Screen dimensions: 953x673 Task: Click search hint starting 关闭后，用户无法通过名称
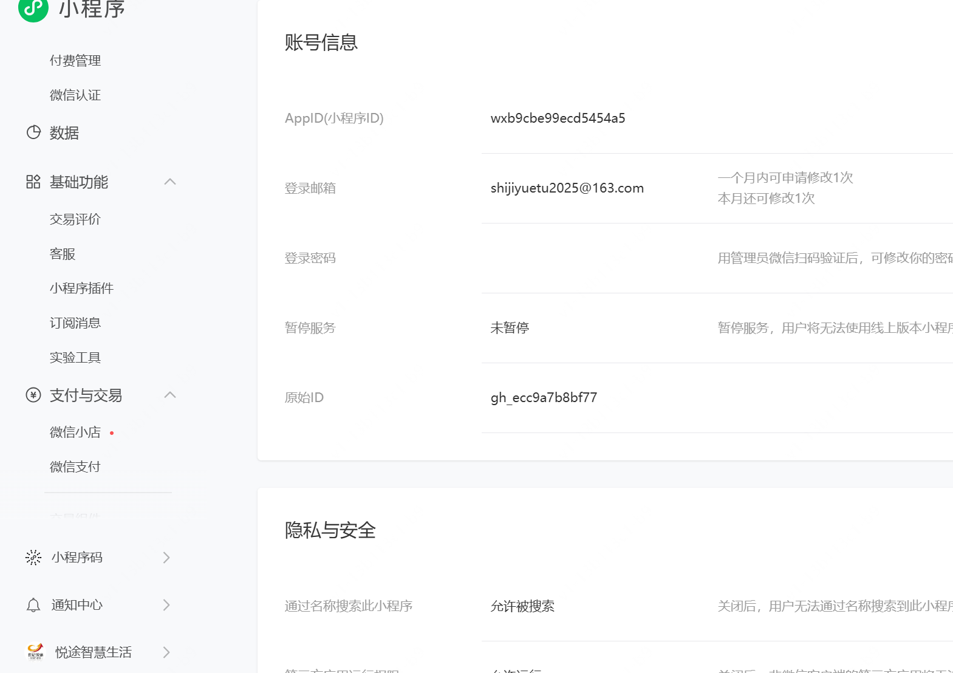click(835, 606)
